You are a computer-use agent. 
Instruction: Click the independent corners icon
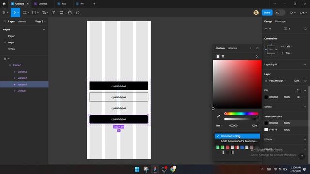point(305,29)
